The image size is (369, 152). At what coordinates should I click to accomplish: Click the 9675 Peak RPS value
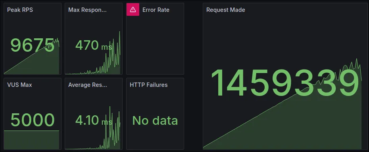coord(33,45)
